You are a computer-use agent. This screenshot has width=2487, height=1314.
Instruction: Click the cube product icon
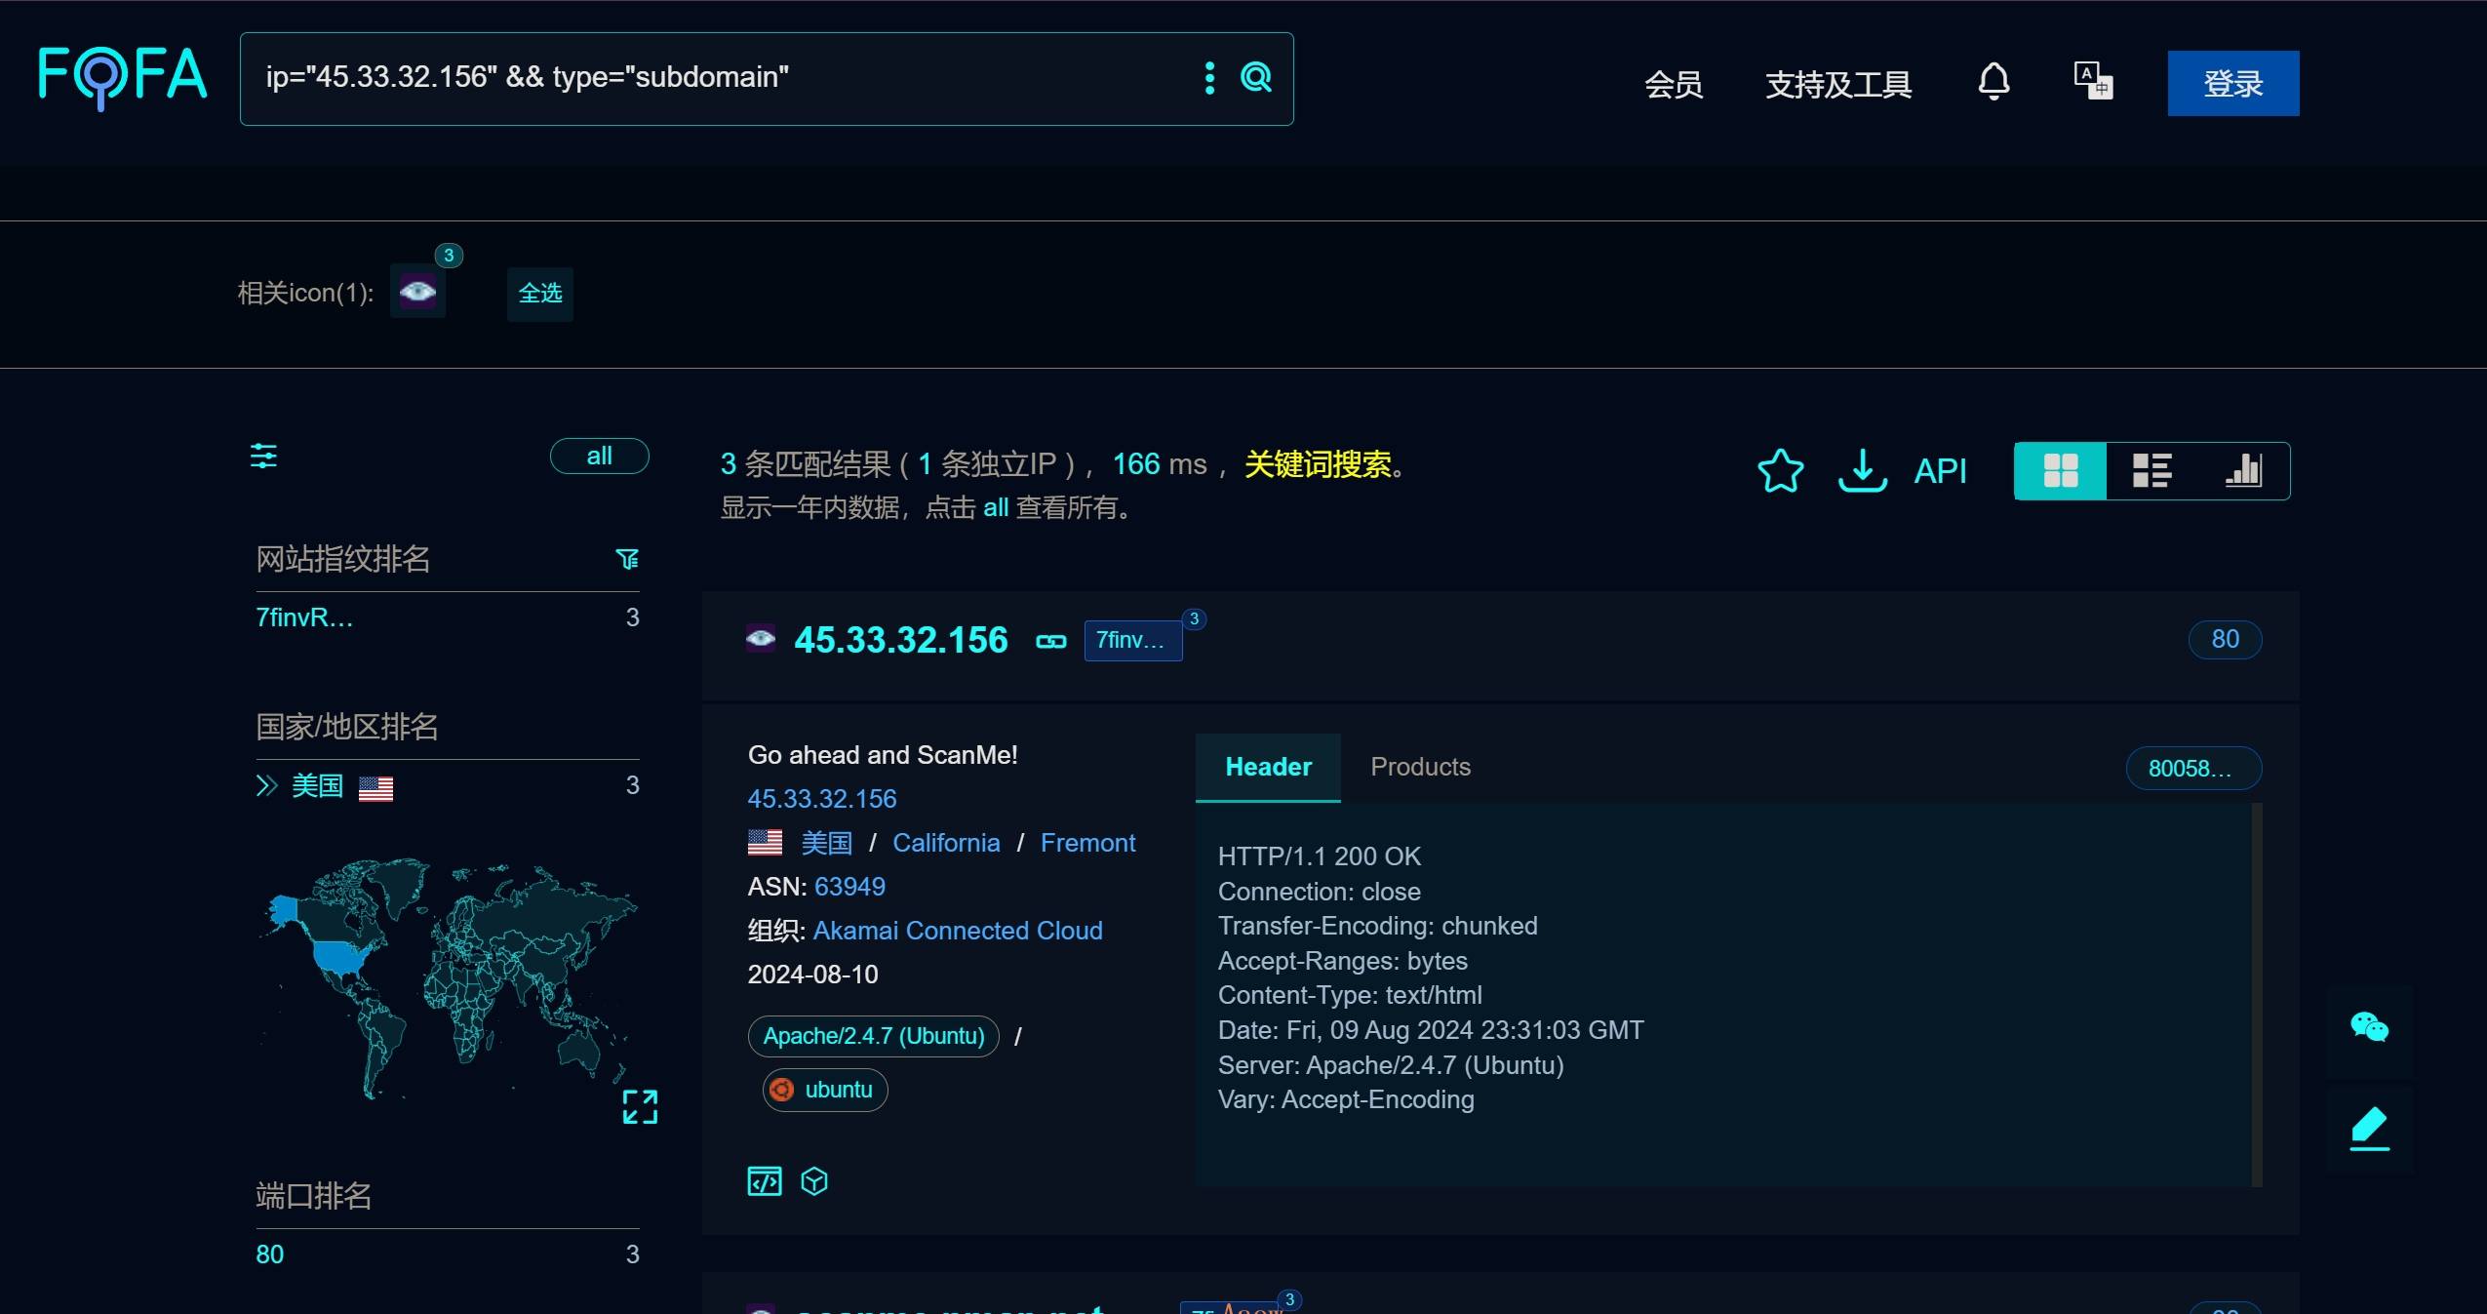tap(814, 1181)
